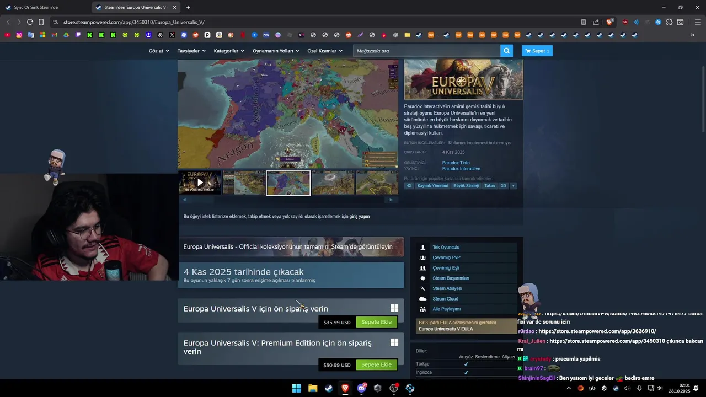This screenshot has height=397, width=706.
Task: Select the Kaynak Yönetimi tag
Action: point(432,186)
